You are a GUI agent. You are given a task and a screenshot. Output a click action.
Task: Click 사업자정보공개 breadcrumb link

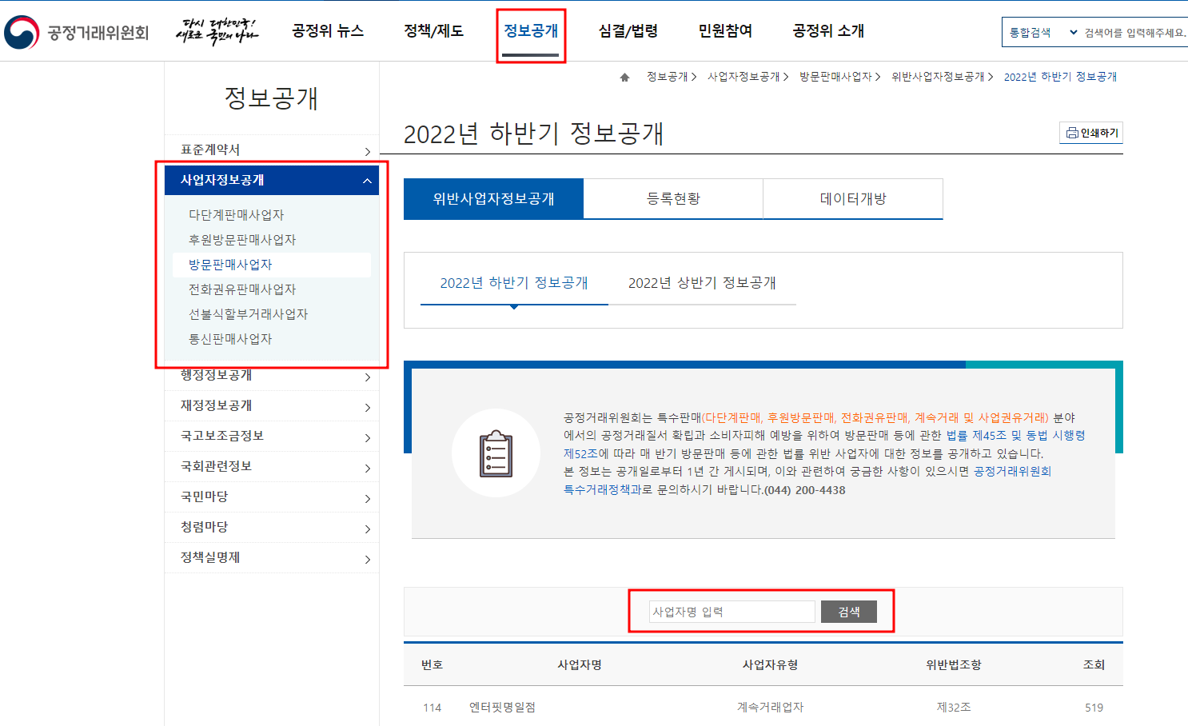click(x=743, y=77)
